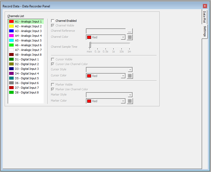Click the A5 cyan channel swatch

(x=11, y=40)
